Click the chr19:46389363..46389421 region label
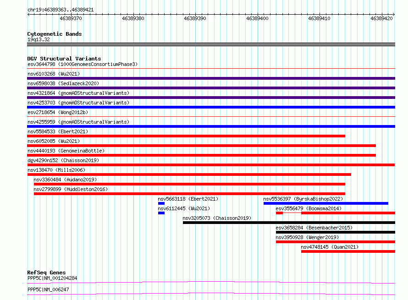This screenshot has height=300, width=408. click(61, 10)
